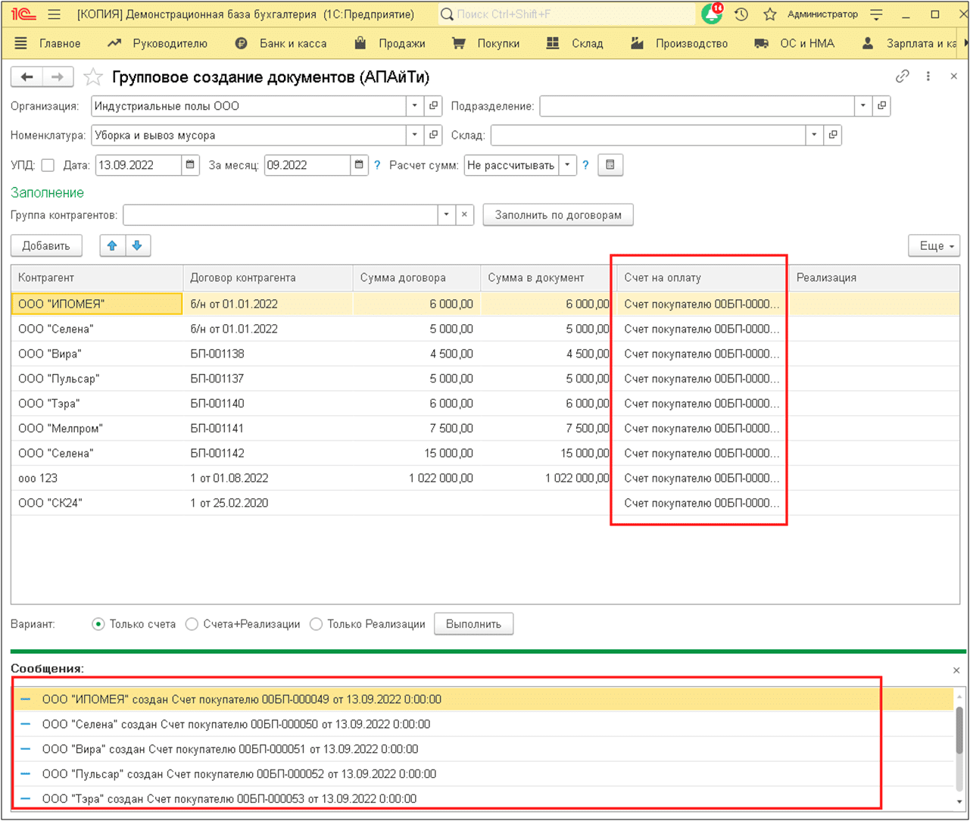
Task: Click the messages panel scrollbar
Action: [960, 731]
